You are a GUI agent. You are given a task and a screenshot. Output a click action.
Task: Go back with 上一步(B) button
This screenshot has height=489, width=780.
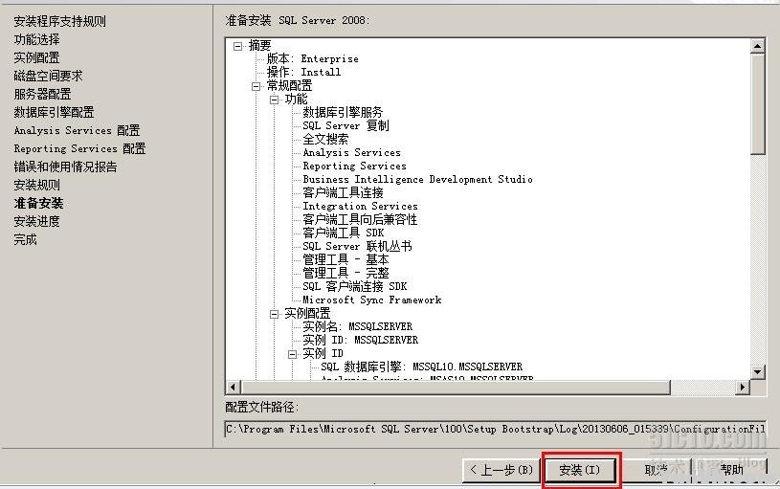[501, 470]
